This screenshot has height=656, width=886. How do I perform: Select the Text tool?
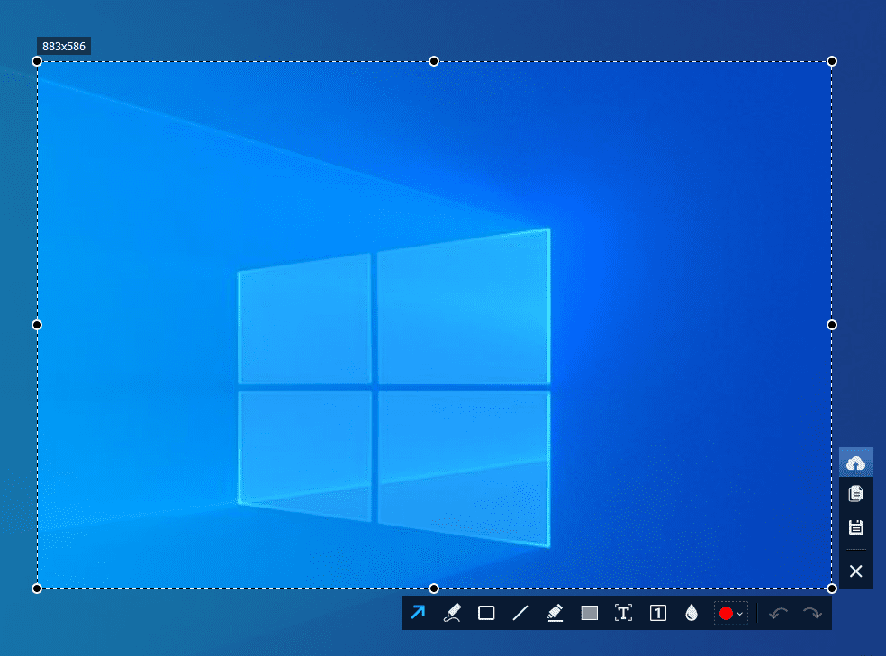click(x=623, y=613)
